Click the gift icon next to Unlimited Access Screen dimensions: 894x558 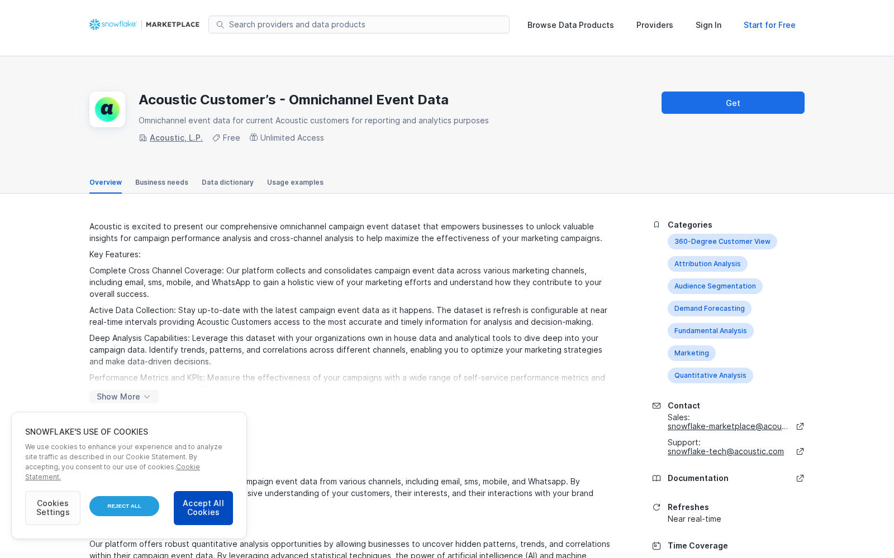[x=254, y=137]
